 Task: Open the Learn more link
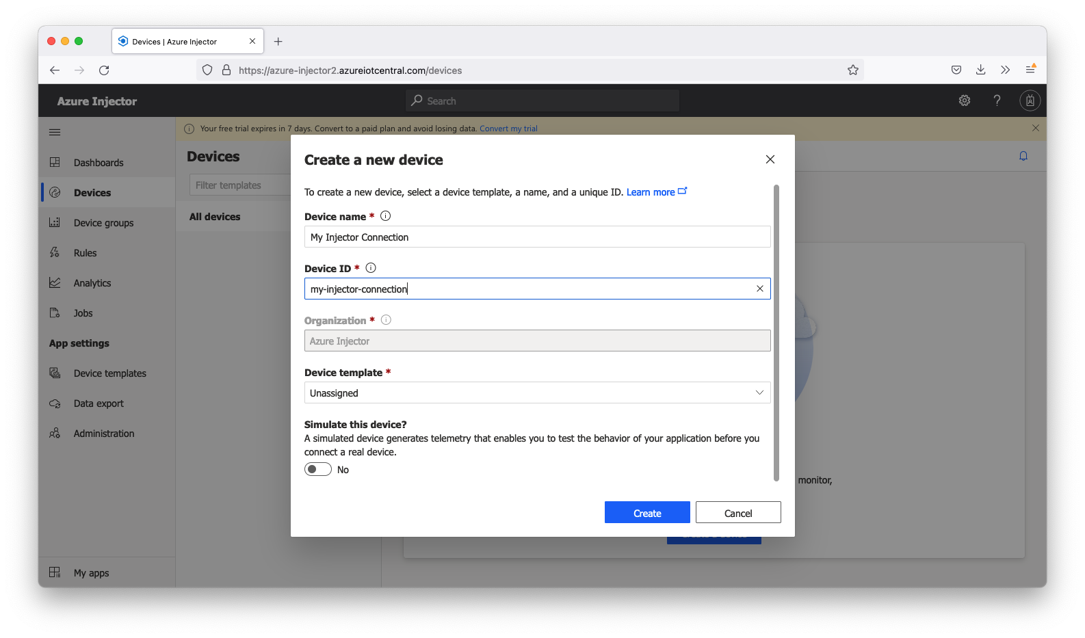[x=651, y=192]
